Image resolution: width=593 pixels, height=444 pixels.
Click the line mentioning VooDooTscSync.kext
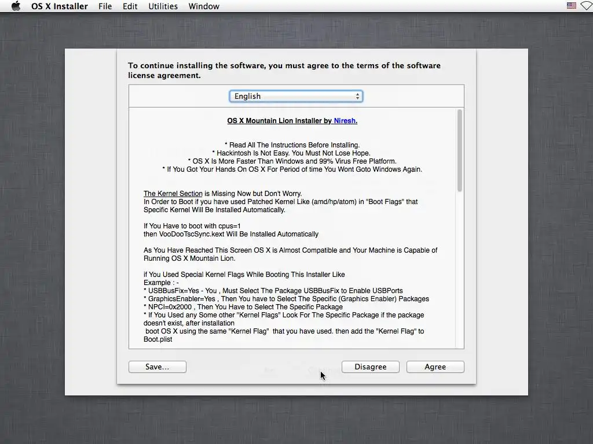230,234
